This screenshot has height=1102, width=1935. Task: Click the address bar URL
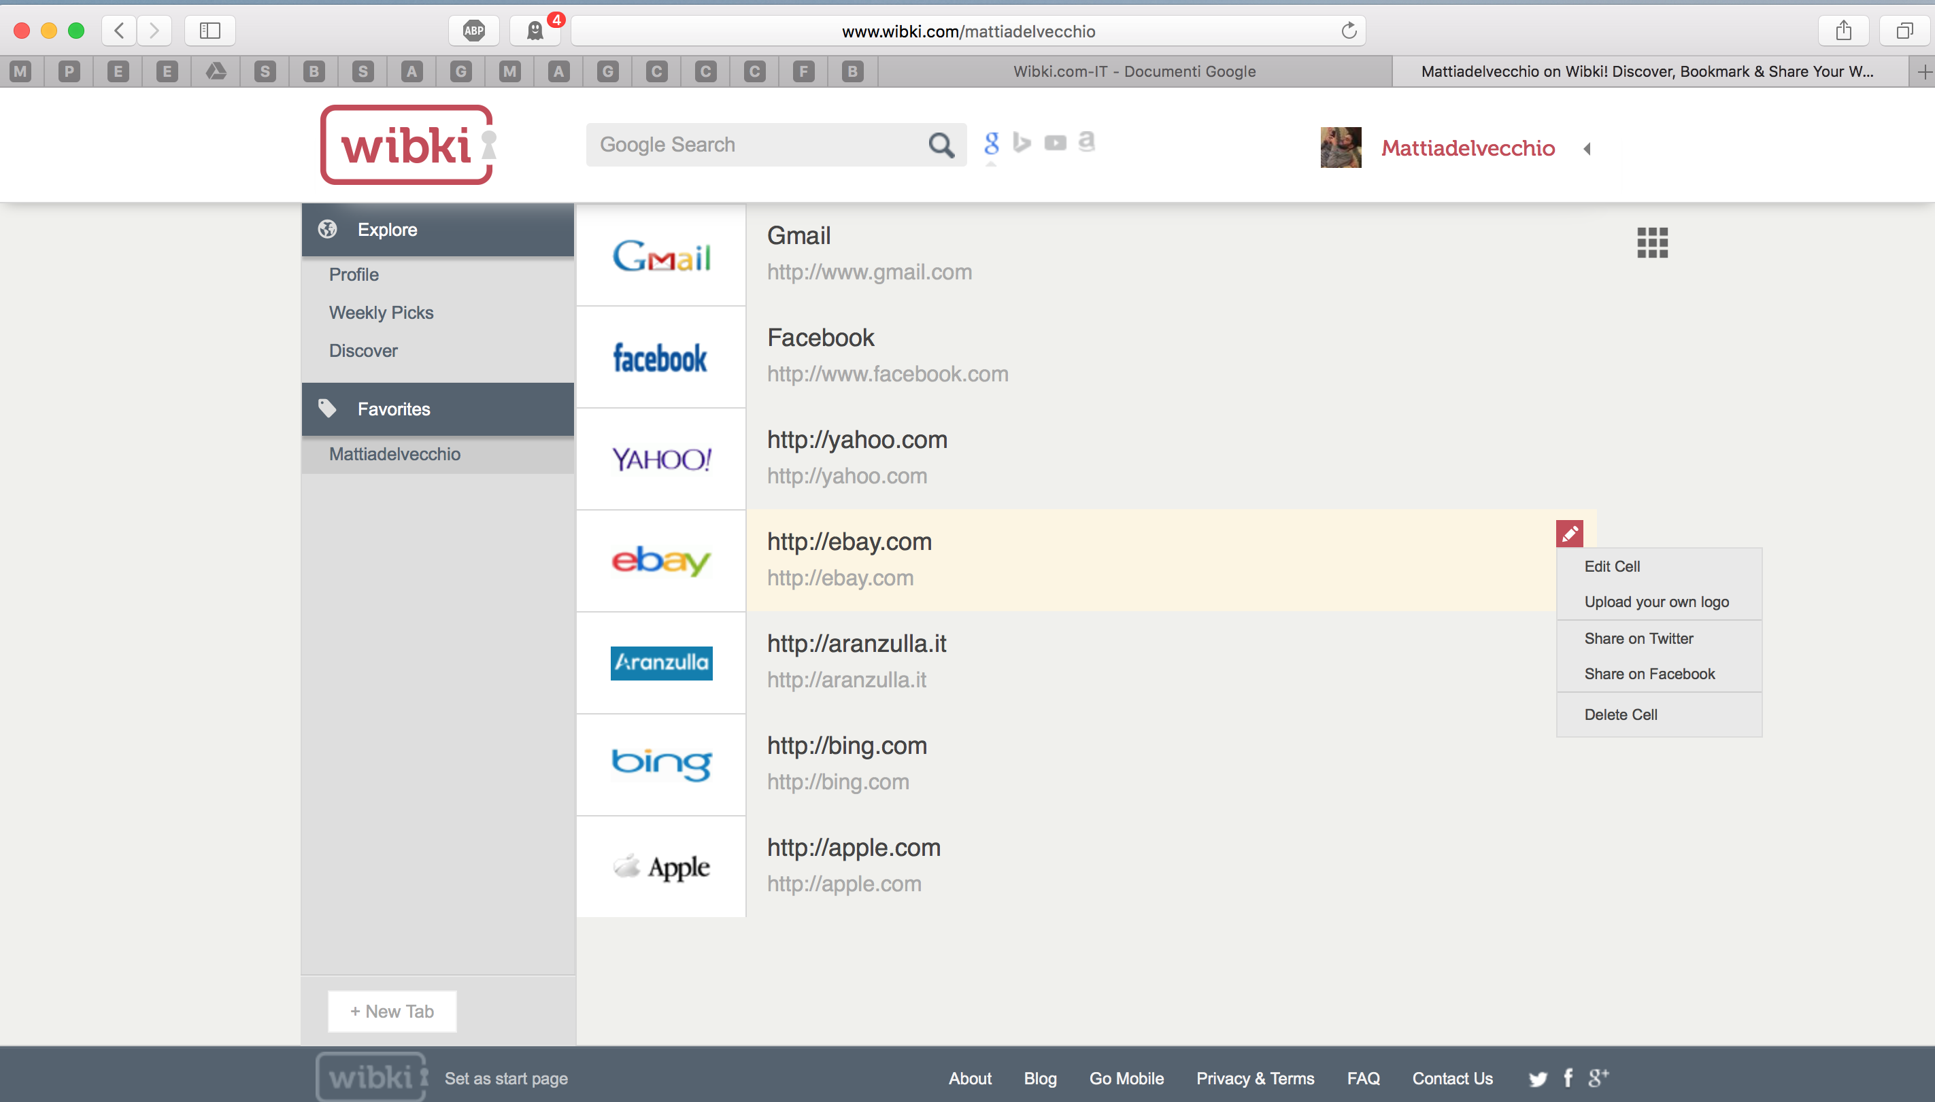coord(969,31)
